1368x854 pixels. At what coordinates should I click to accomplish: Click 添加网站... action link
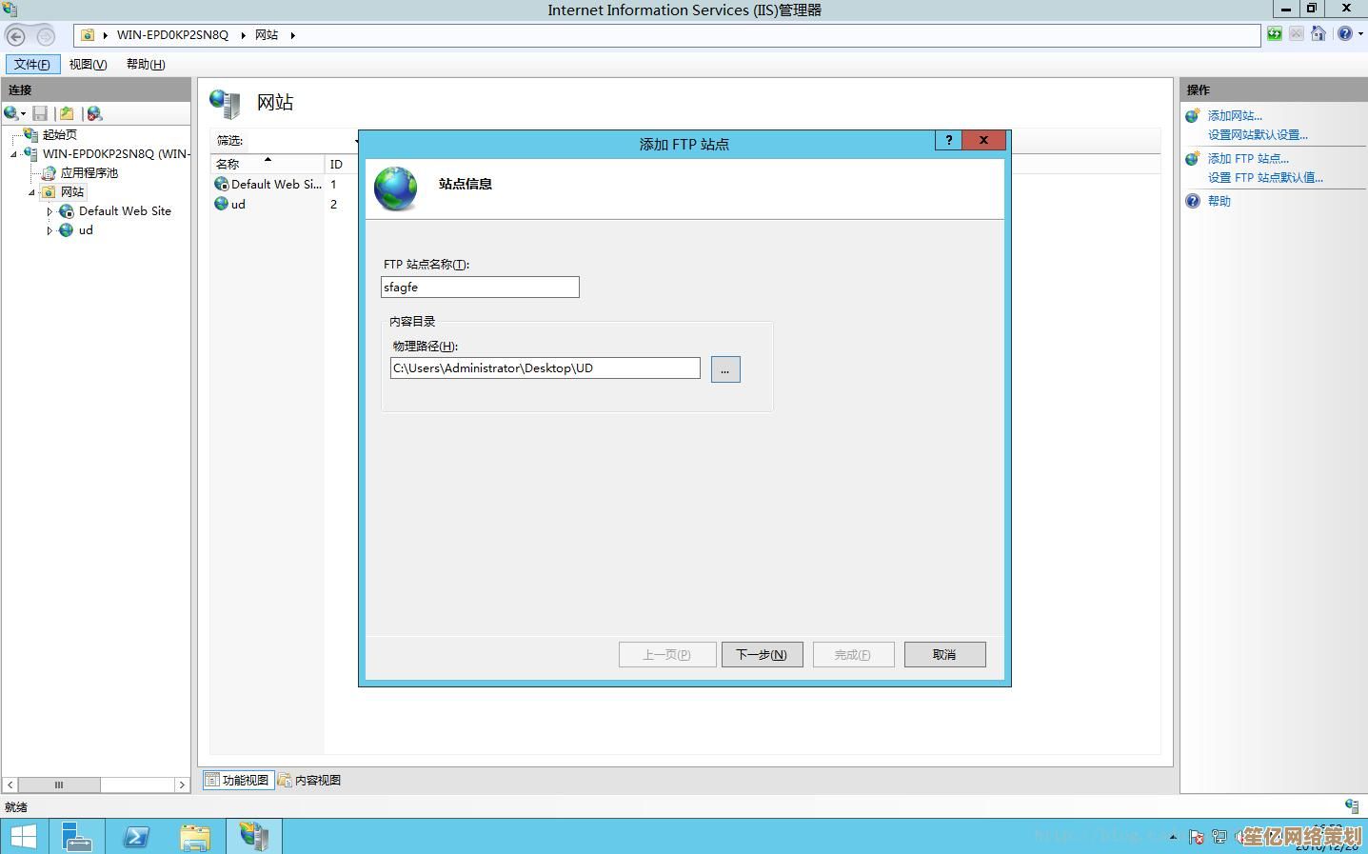tap(1235, 115)
